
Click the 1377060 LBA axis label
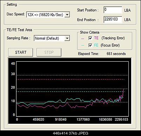tap(83, 120)
